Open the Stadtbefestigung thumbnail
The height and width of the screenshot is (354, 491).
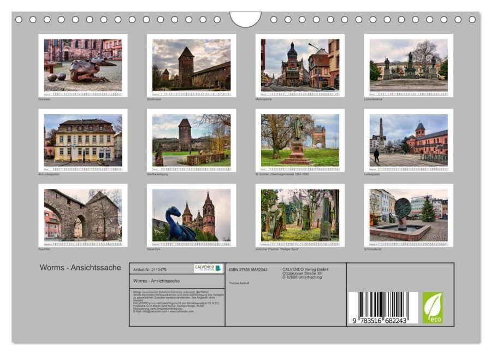(x=191, y=140)
